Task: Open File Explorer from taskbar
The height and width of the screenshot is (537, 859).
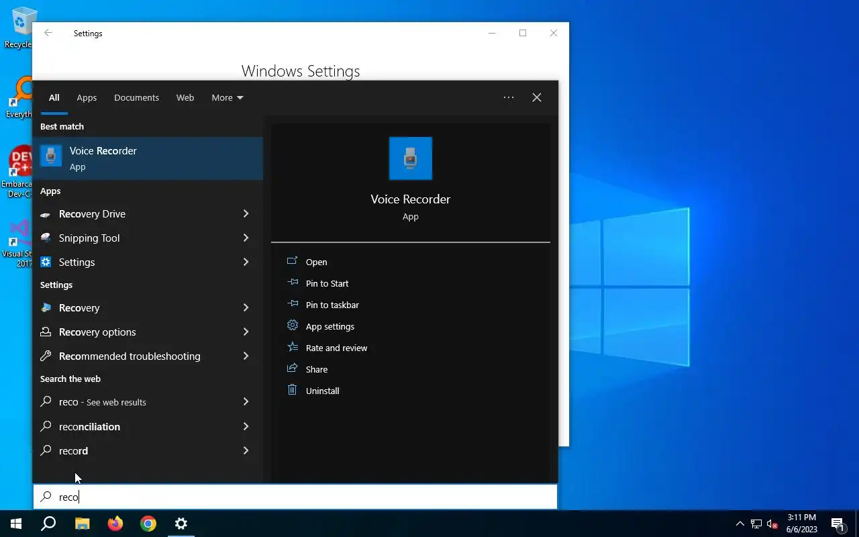Action: [x=82, y=524]
